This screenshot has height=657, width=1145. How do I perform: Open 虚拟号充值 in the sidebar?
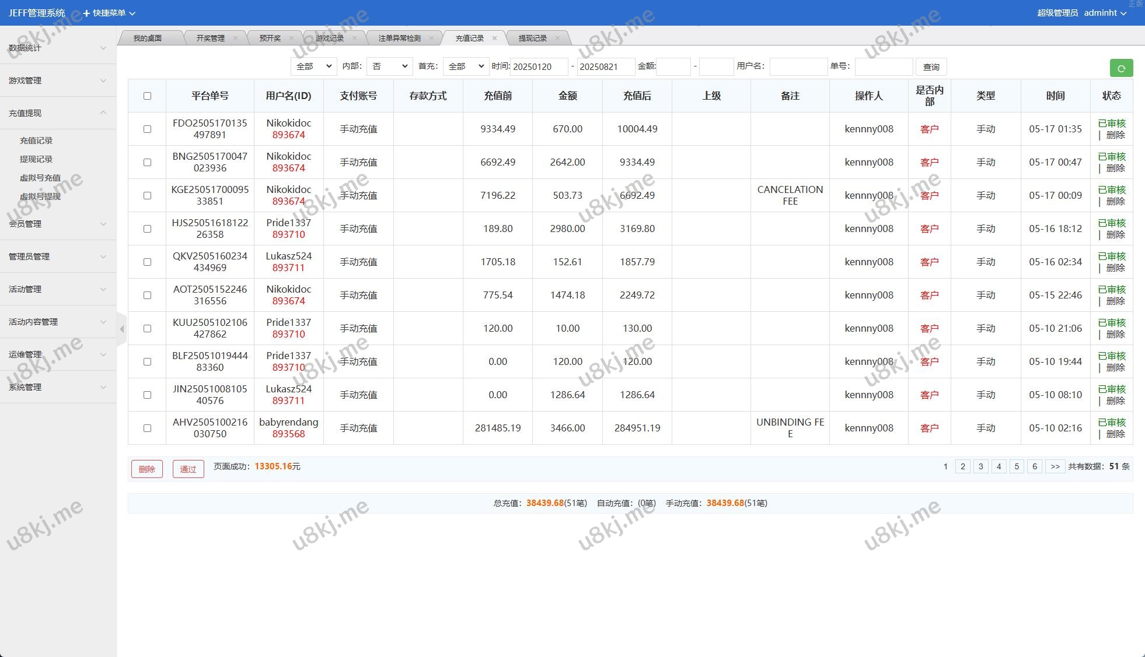pyautogui.click(x=40, y=178)
